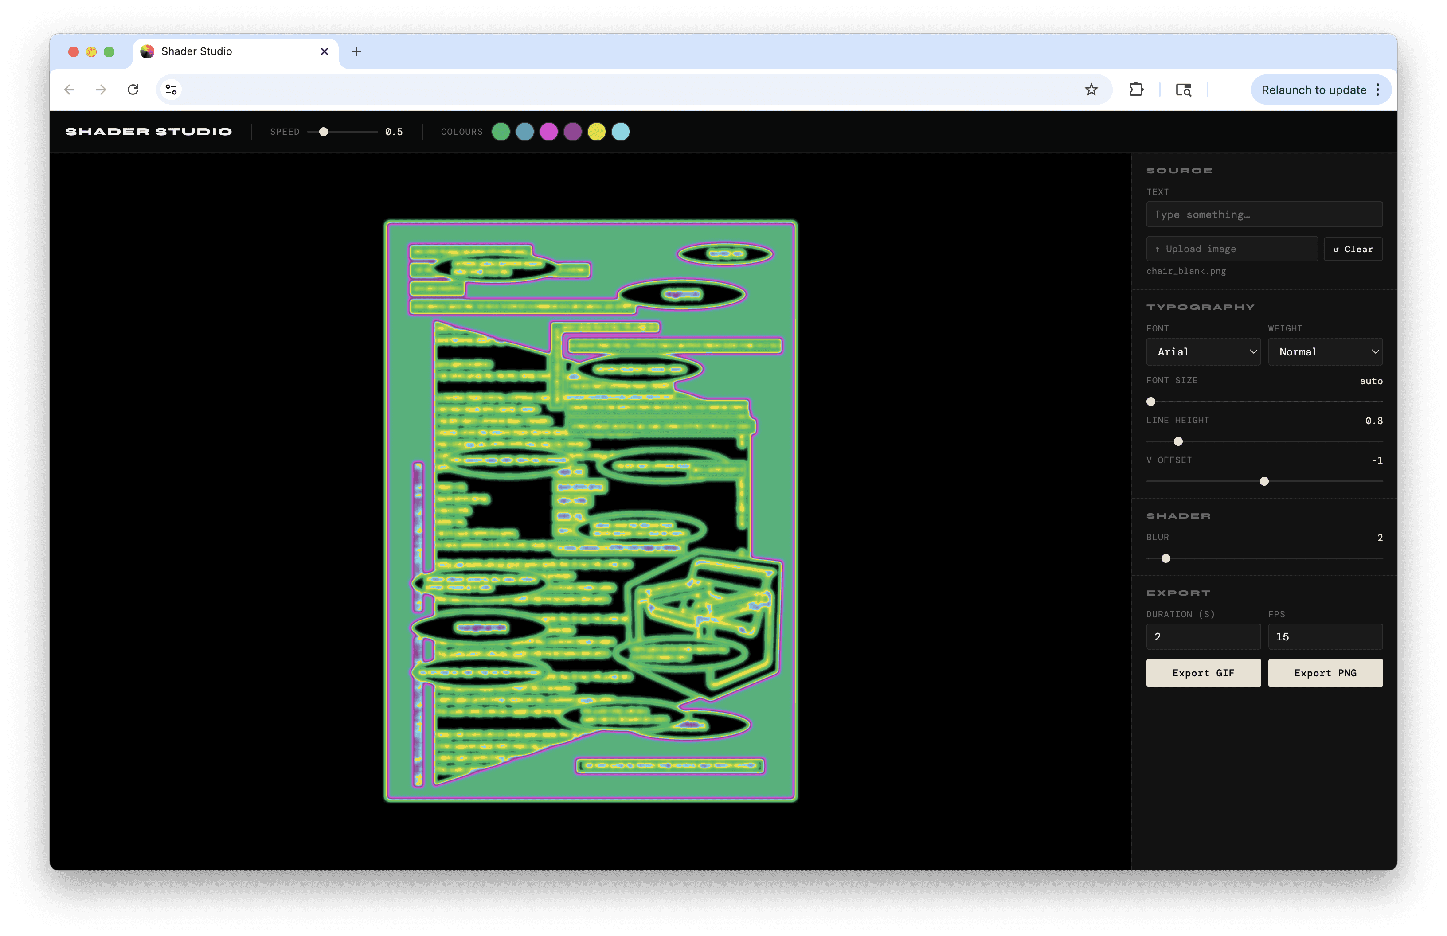Click the Export PNG button

(1325, 673)
